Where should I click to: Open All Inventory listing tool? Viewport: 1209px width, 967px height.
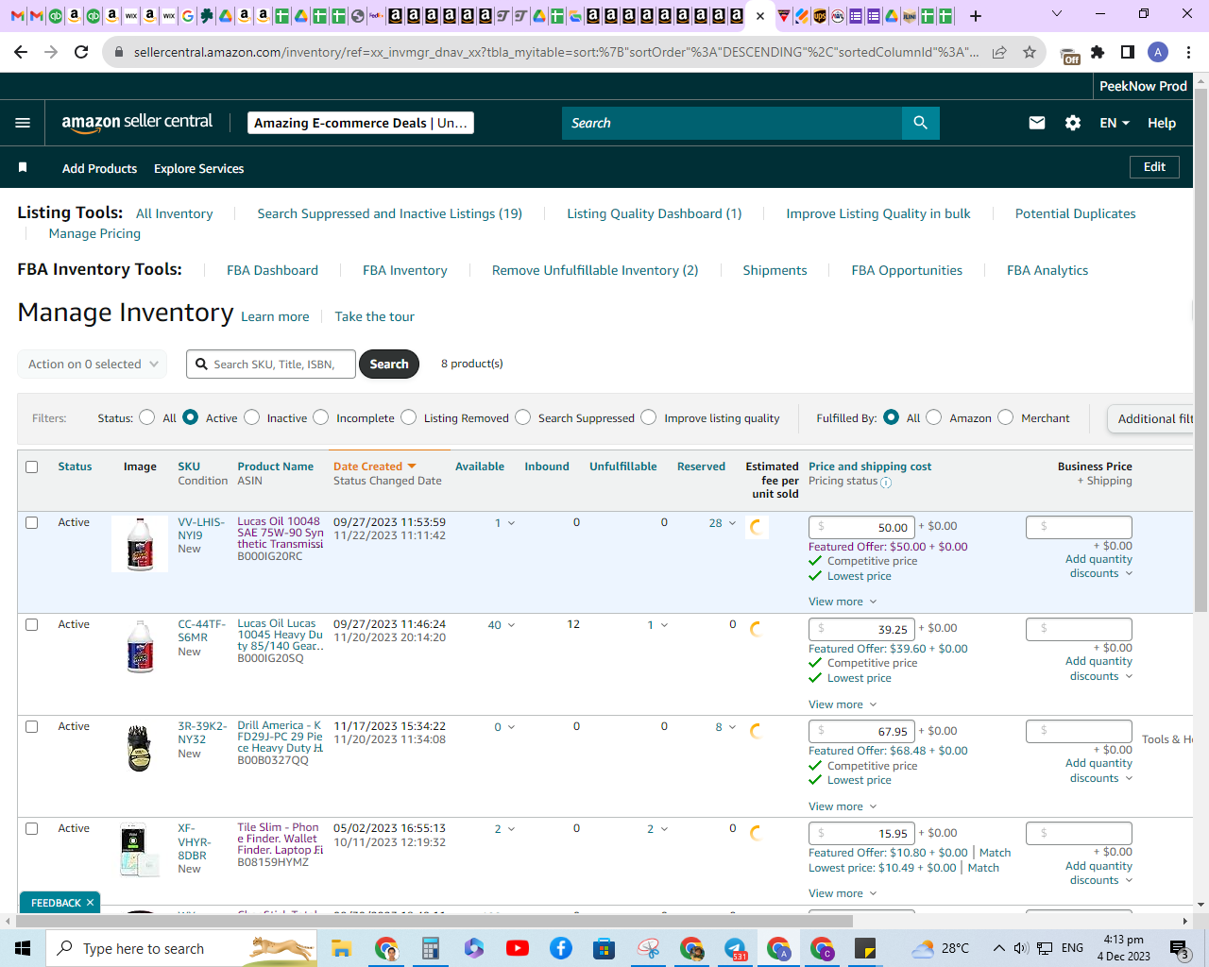175,213
